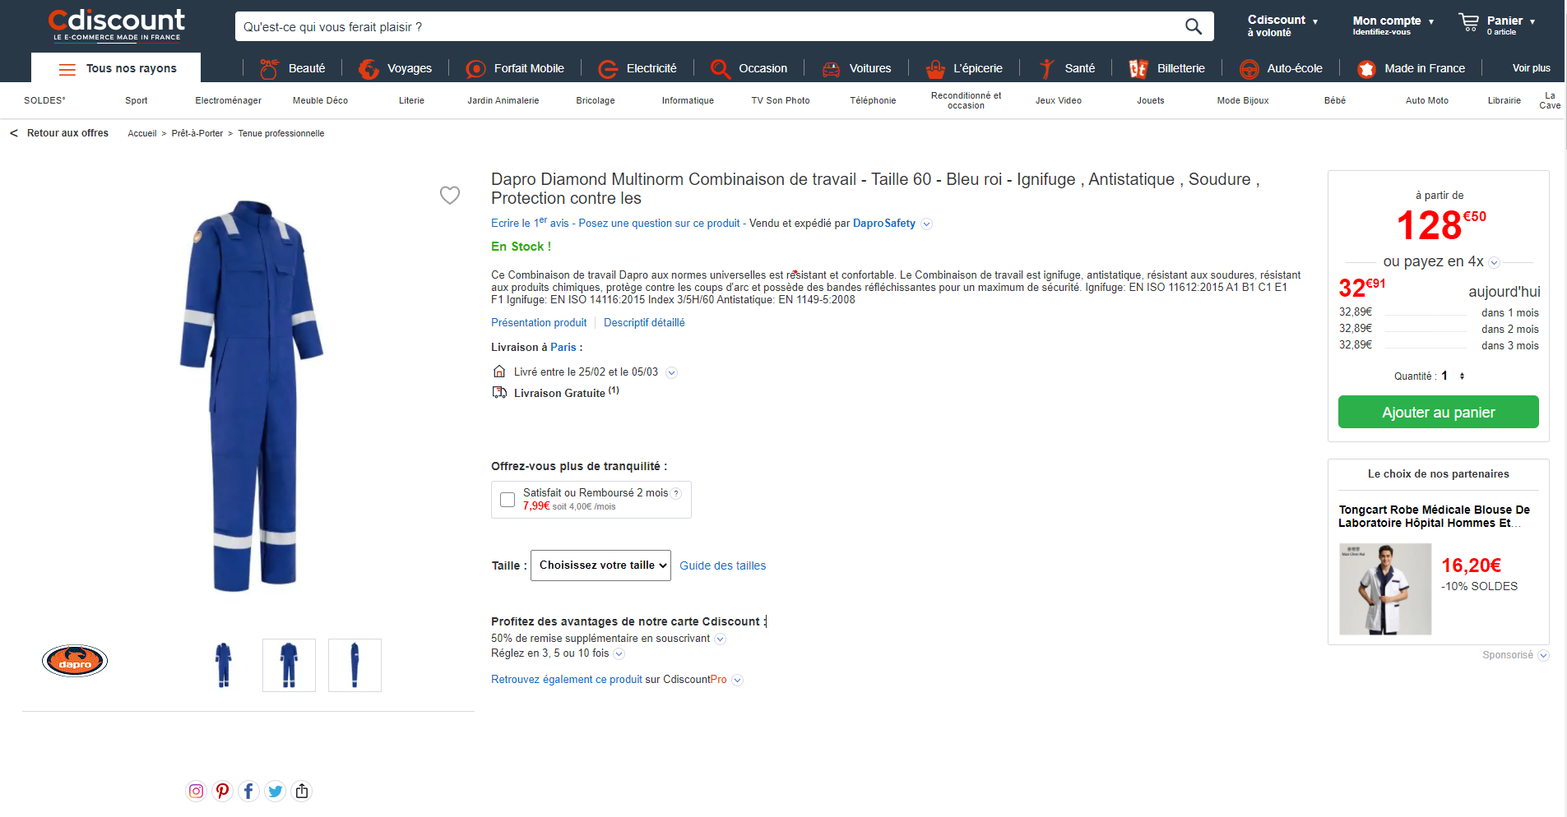Click the Ecrire le 1er avis link

530,223
